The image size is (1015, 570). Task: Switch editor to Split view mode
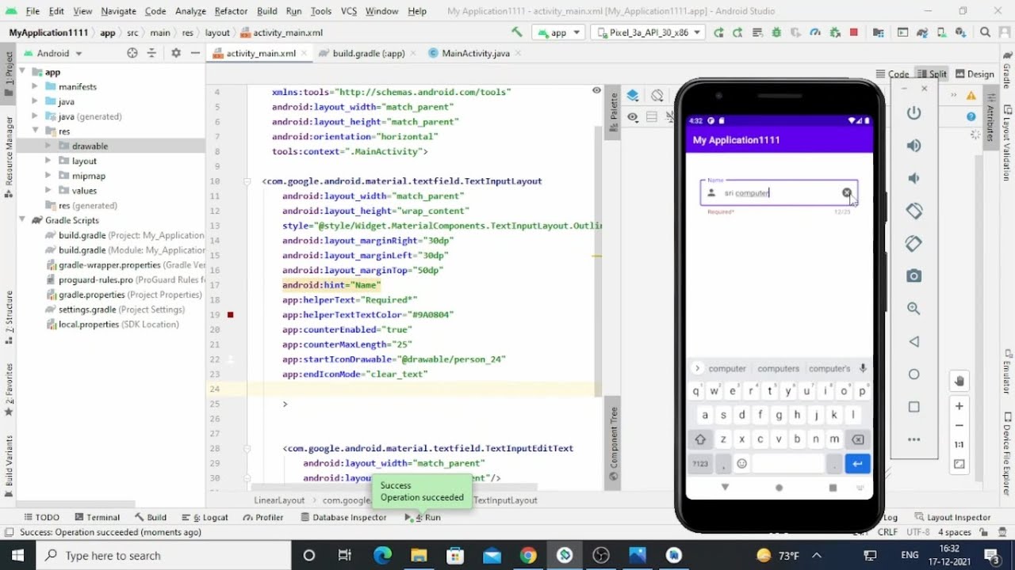(931, 74)
